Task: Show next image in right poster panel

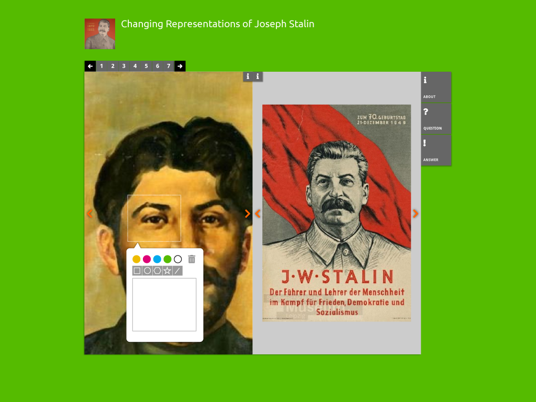Action: (416, 214)
